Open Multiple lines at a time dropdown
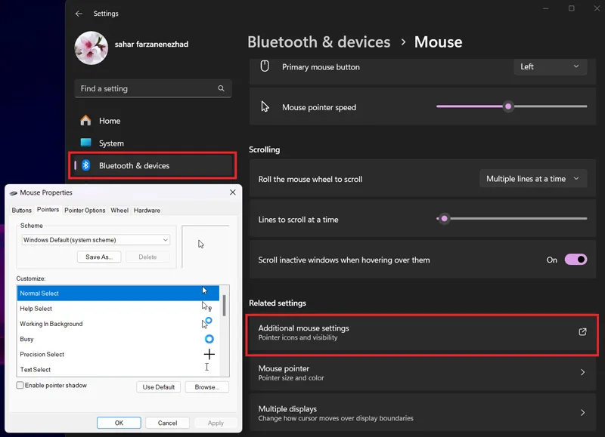This screenshot has height=437, width=605. point(533,179)
